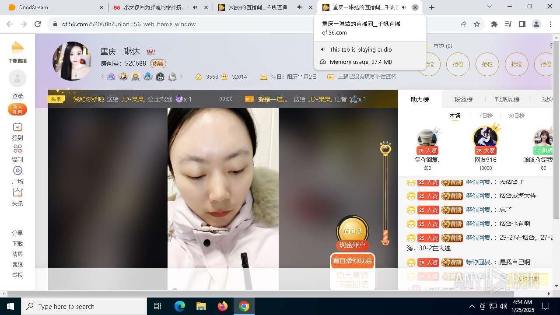Open 网友916 ranked user avatar

click(x=486, y=138)
